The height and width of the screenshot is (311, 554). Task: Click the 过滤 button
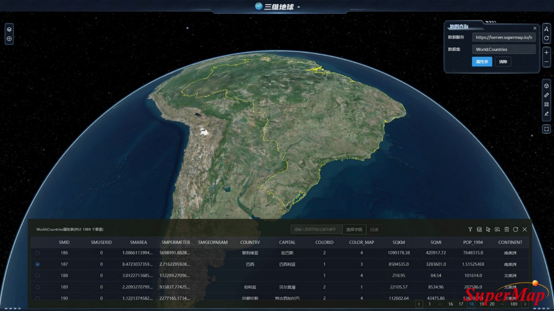pyautogui.click(x=374, y=229)
